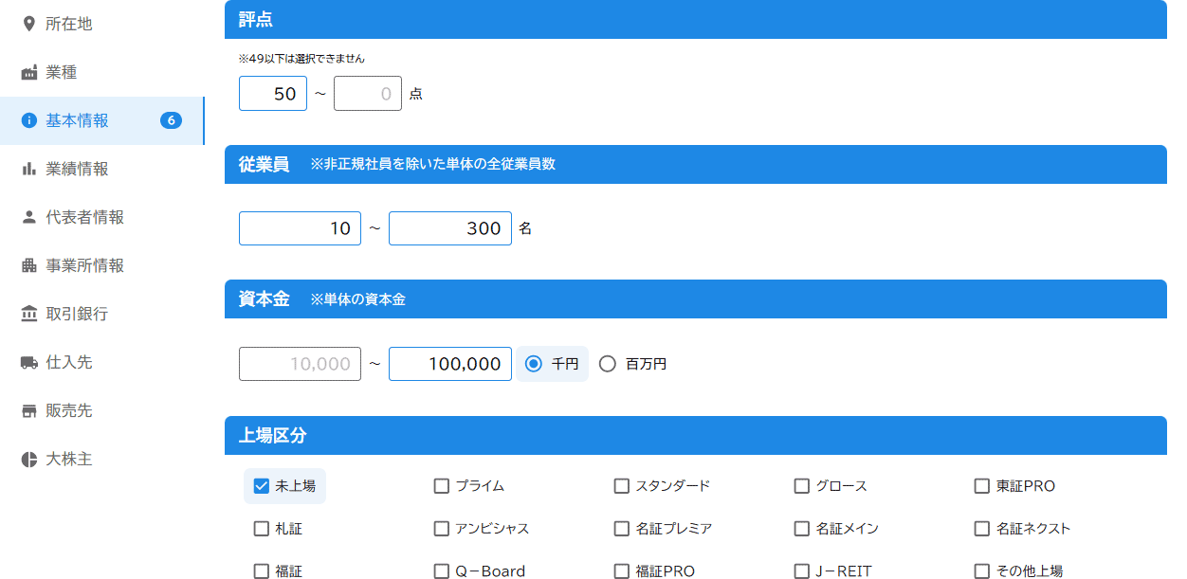Uncheck the 未上場 checkbox
The width and height of the screenshot is (1187, 579).
(262, 485)
